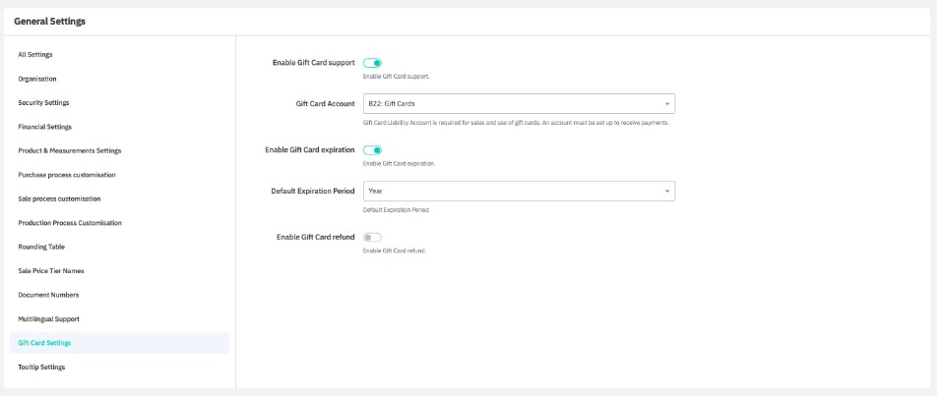Select Product & Measurements Settings
937x396 pixels.
pyautogui.click(x=69, y=150)
